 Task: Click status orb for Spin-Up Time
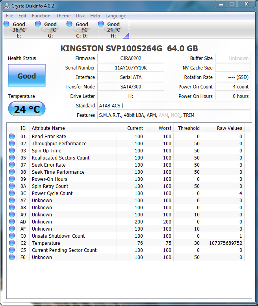tap(12, 150)
